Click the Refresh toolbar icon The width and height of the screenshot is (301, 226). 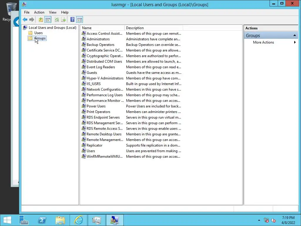tap(57, 20)
